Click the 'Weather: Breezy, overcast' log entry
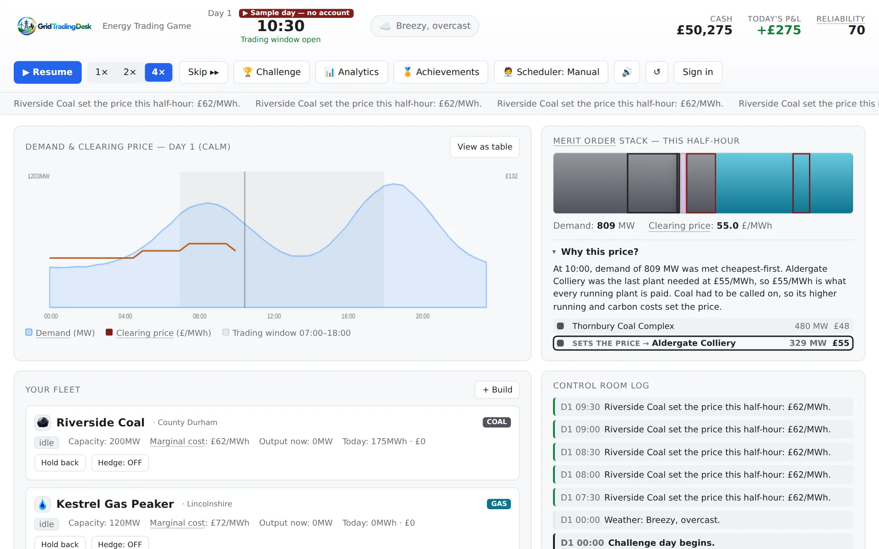The width and height of the screenshot is (879, 549). pos(703,520)
